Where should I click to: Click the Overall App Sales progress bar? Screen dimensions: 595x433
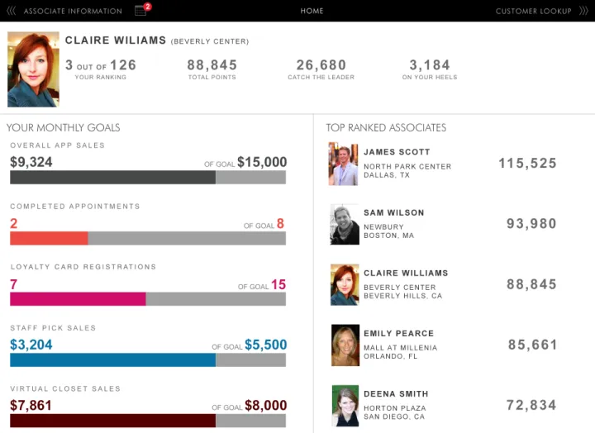click(x=148, y=178)
